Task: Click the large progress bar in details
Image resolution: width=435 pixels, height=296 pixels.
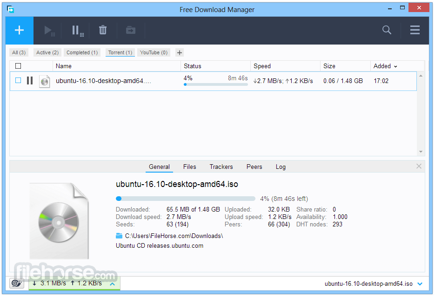Action: point(185,199)
